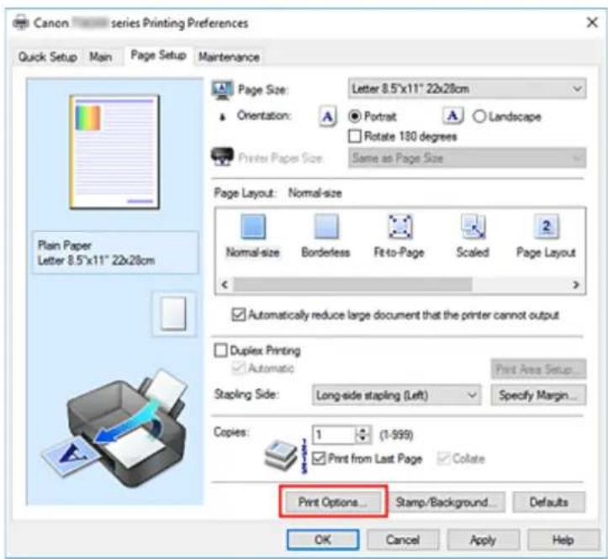Select the Scaled layout icon
The height and width of the screenshot is (559, 608).
473,226
